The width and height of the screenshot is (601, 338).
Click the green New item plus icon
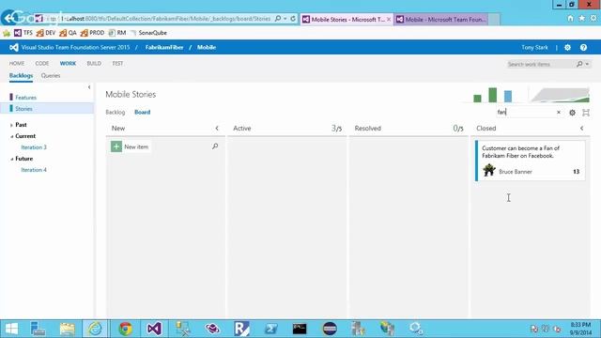tap(116, 146)
